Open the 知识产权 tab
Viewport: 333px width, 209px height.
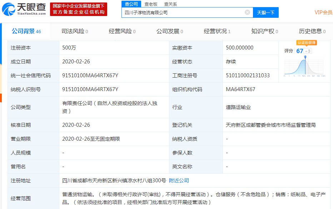coord(265,31)
